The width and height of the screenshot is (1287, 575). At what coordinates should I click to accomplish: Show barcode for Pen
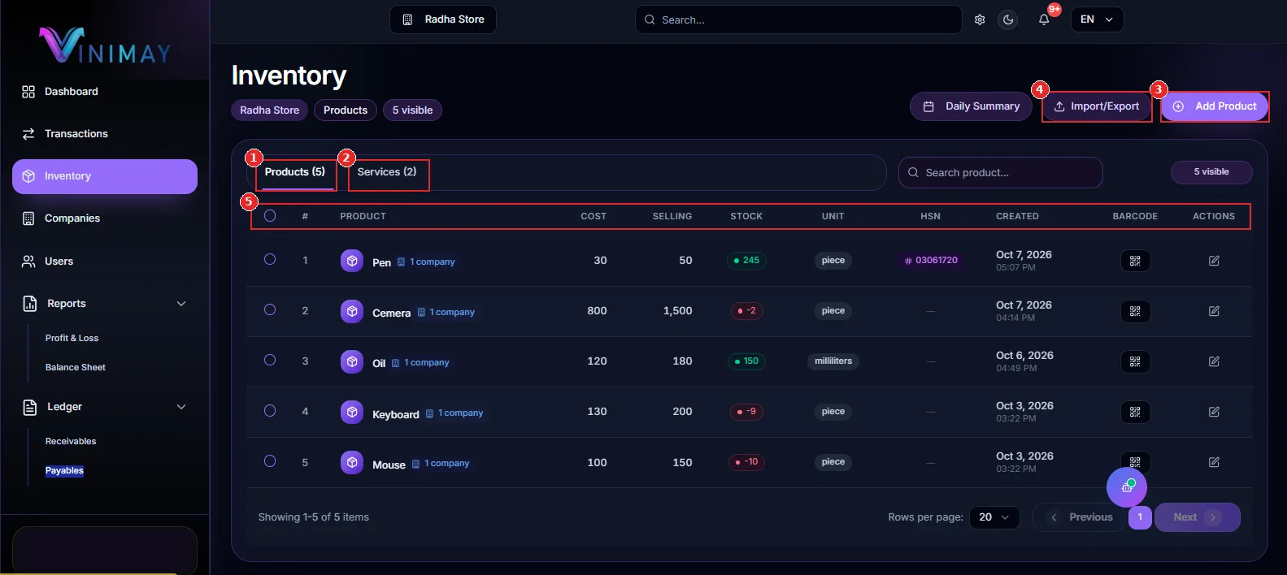click(1135, 261)
